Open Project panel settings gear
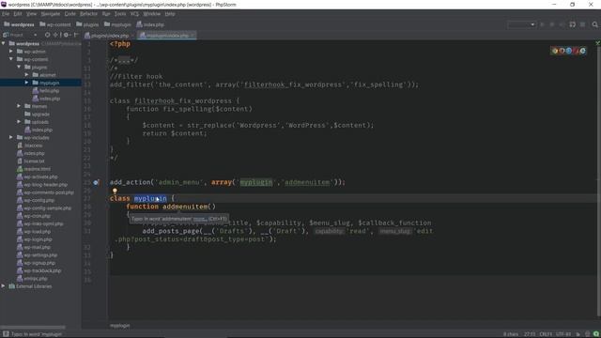The width and height of the screenshot is (601, 338). (67, 35)
